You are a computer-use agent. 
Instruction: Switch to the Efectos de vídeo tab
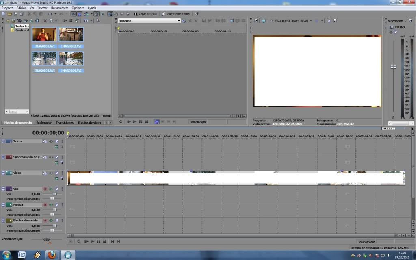(89, 123)
